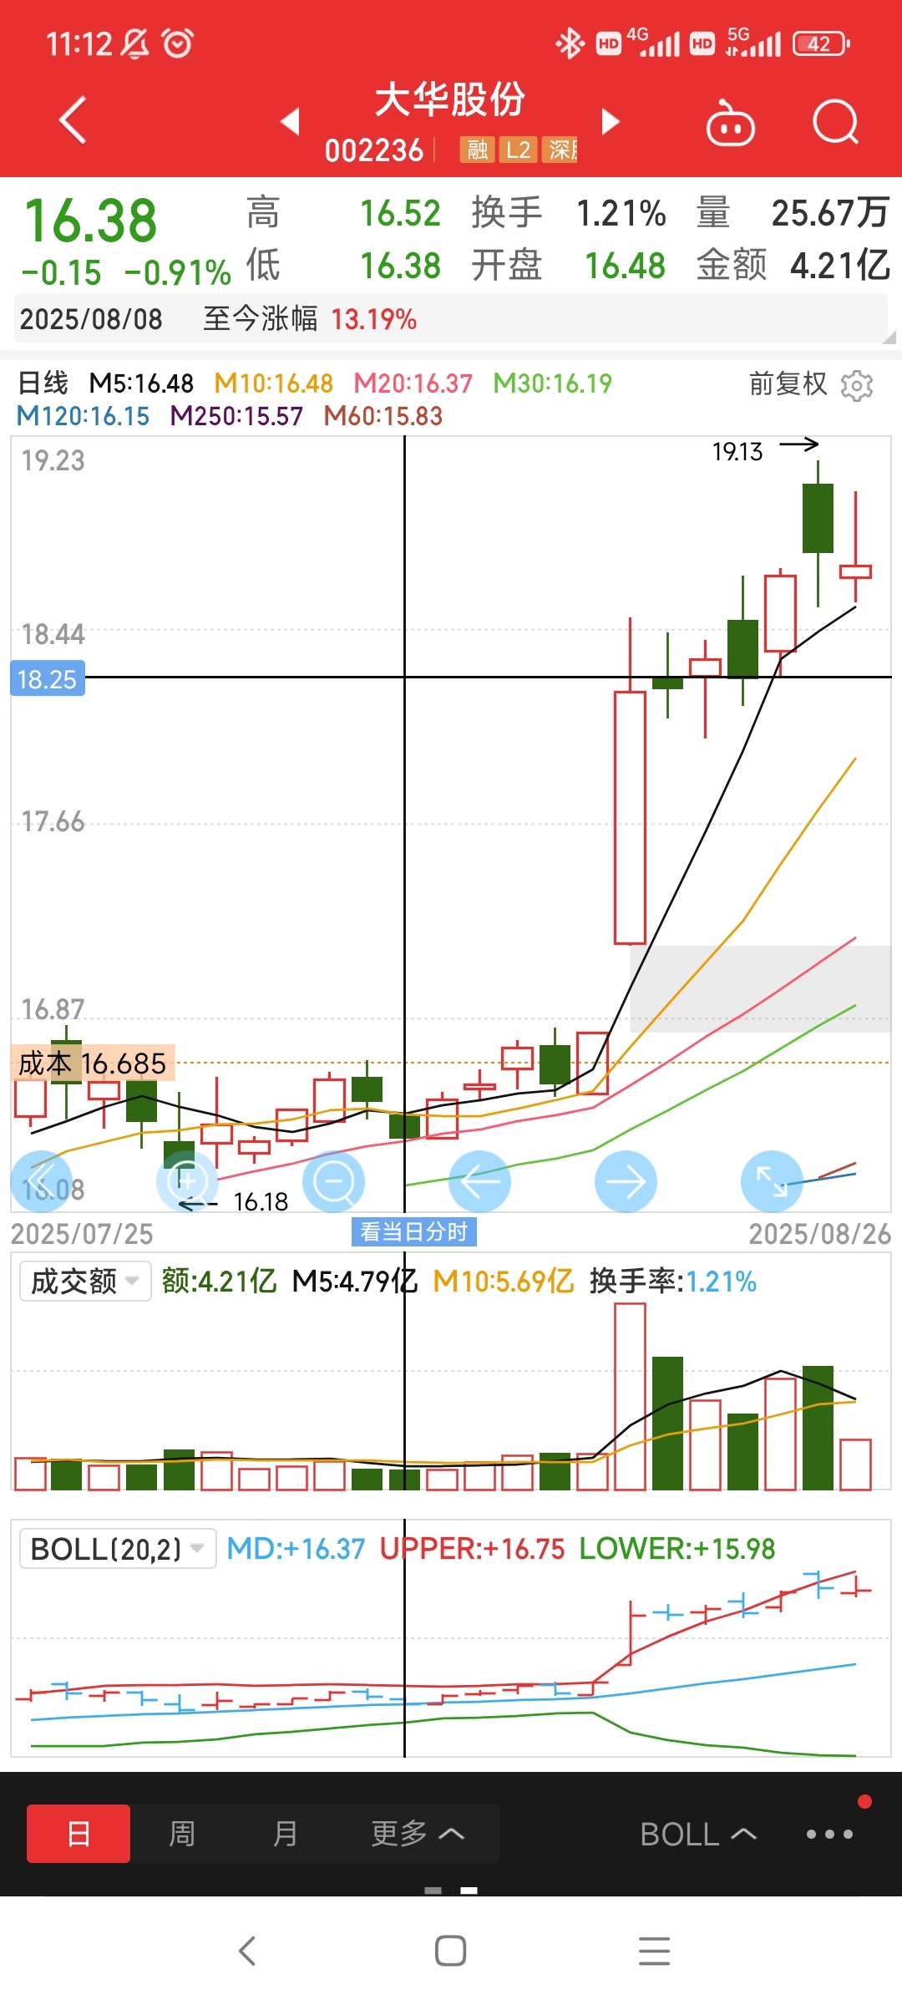902x2005 pixels.
Task: Tap the M10:16.48 moving average label
Action: pos(274,383)
